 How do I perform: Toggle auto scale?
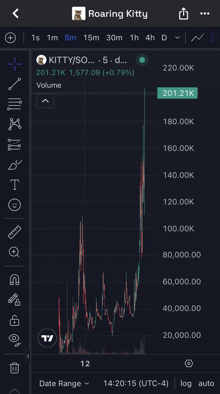tap(206, 383)
